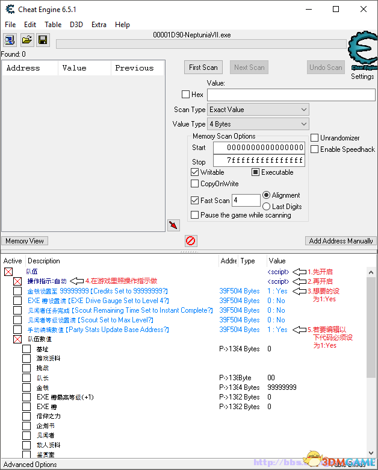Select the Last Digits radio button
The width and height of the screenshot is (378, 470).
click(266, 207)
